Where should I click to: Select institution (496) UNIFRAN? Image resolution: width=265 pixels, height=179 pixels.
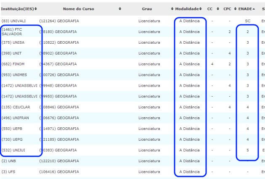[x=15, y=118]
